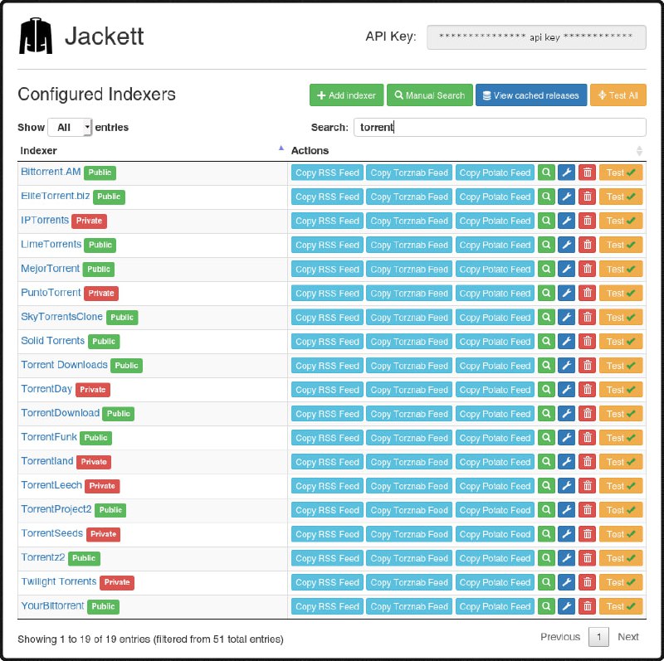Viewport: 664px width, 661px height.
Task: Search within Solid Torrents using magnifier icon
Action: tap(546, 342)
